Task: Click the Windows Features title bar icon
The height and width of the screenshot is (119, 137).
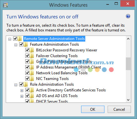Action: [x=5, y=5]
